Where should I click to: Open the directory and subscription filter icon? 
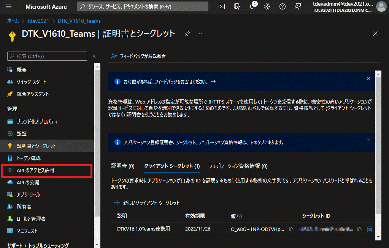[x=237, y=6]
